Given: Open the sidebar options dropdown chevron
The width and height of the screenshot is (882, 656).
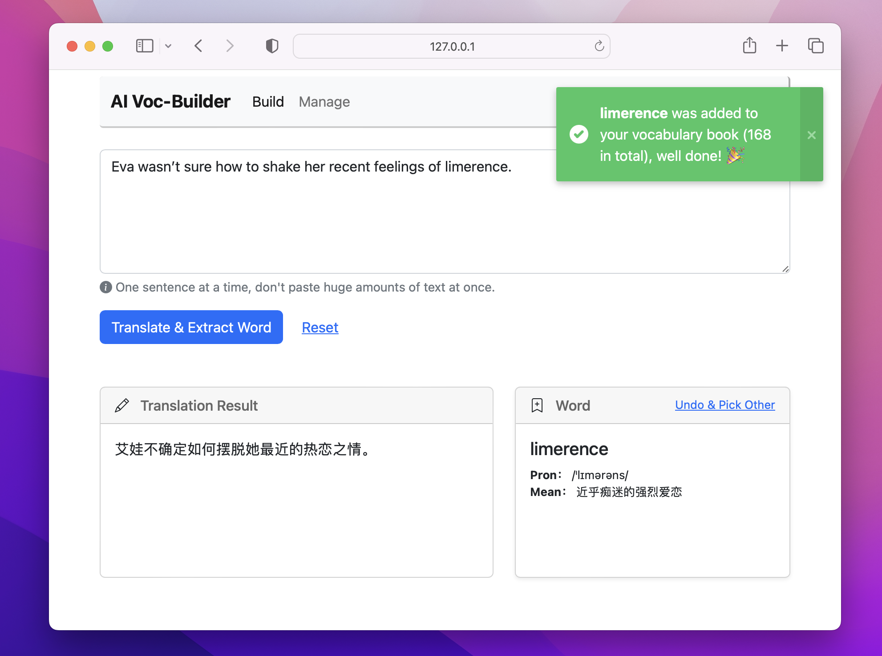Looking at the screenshot, I should (168, 46).
